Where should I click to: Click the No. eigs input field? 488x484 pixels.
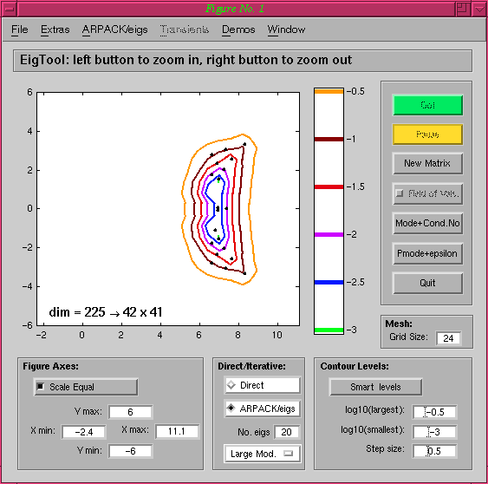pos(287,432)
